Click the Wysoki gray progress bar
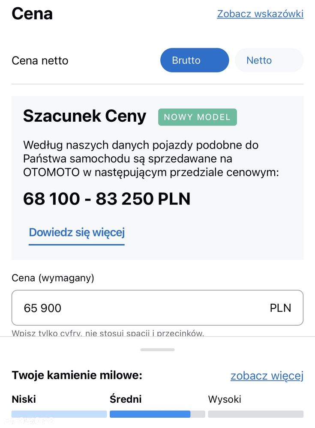 (x=256, y=414)
